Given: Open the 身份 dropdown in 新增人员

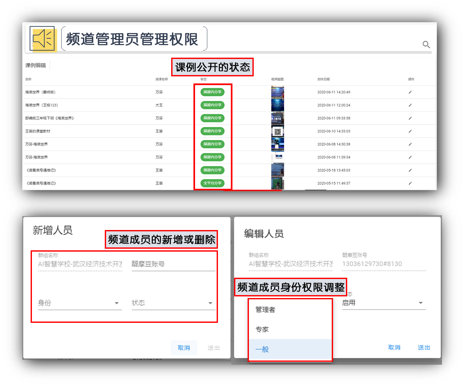Looking at the screenshot, I should coord(80,303).
